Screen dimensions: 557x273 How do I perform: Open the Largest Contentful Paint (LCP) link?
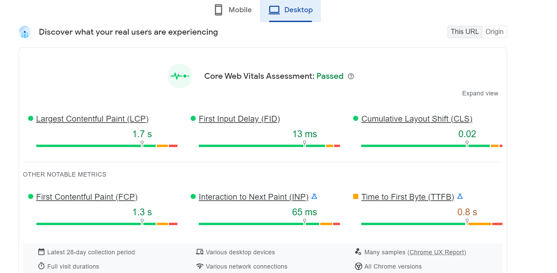click(x=92, y=119)
